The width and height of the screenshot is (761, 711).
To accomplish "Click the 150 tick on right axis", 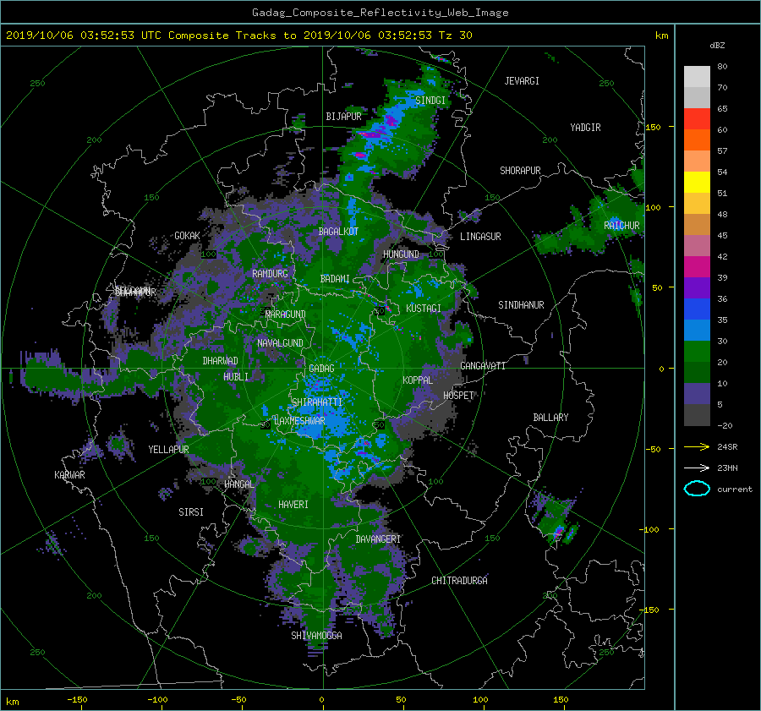I will point(654,127).
